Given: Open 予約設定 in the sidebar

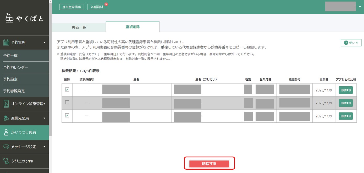Looking at the screenshot, I should [x=24, y=79].
